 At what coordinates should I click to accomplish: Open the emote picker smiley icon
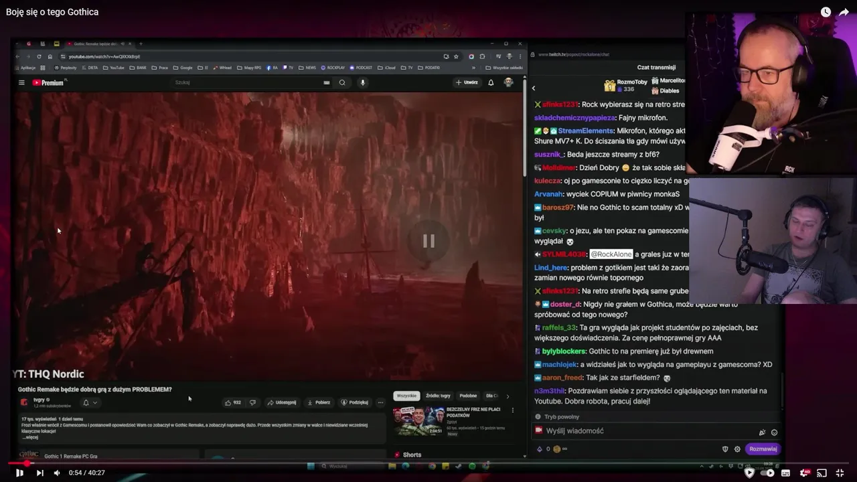click(775, 432)
